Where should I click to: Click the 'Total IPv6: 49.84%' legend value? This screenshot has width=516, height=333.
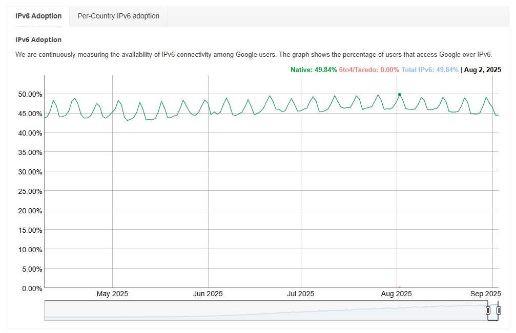430,70
